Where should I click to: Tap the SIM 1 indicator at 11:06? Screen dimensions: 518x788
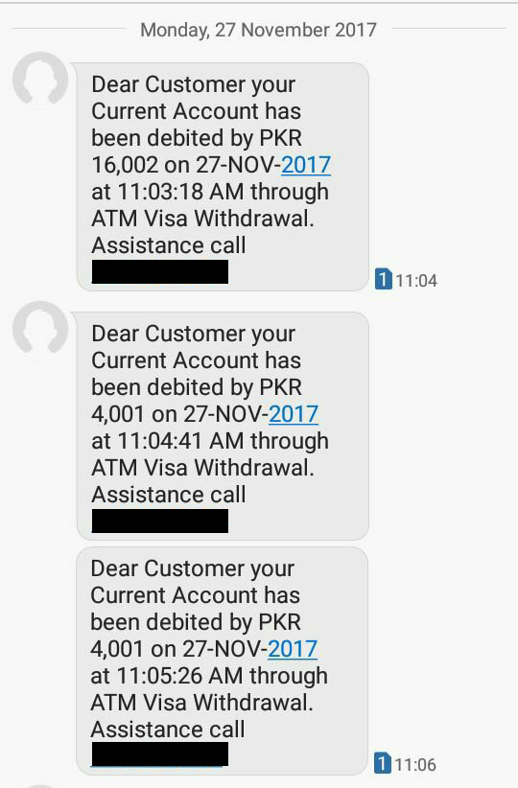coord(383,763)
